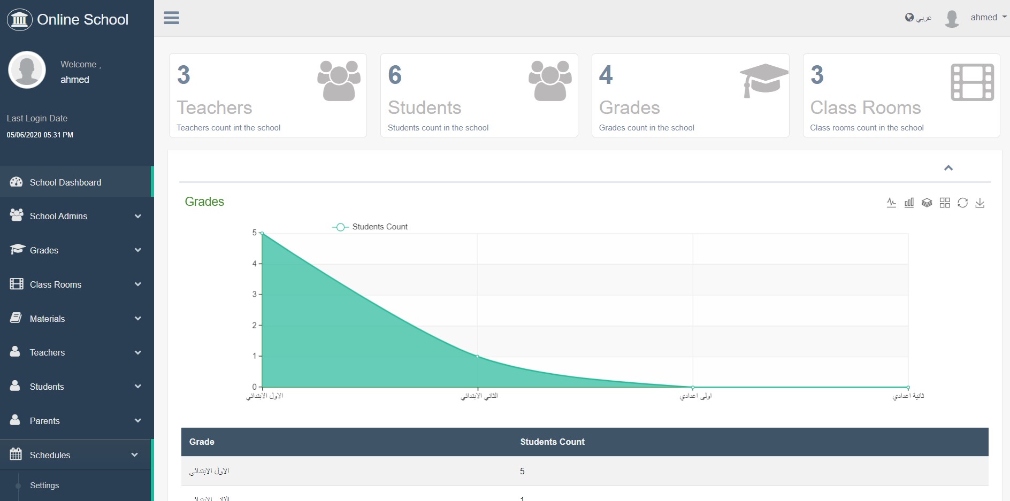
Task: Select the الاول الابتدائي row in the table
Action: (374, 471)
